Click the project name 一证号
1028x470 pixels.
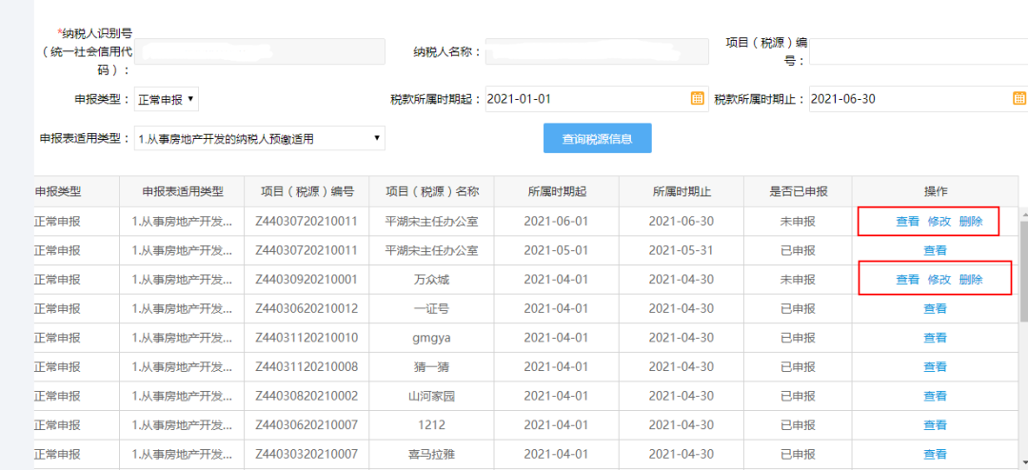431,309
